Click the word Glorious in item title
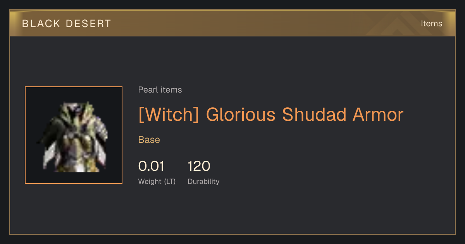Image resolution: width=465 pixels, height=244 pixels. (x=241, y=114)
